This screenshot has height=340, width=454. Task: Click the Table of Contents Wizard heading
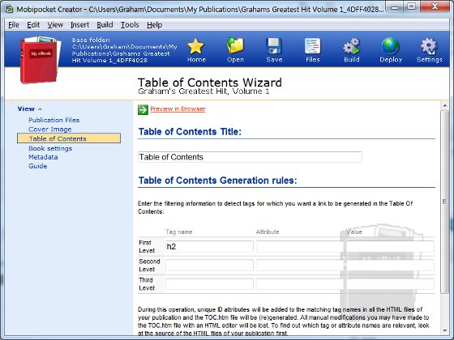(210, 82)
